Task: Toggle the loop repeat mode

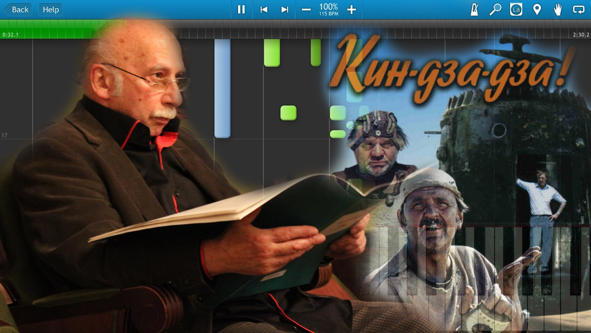Action: 579,10
